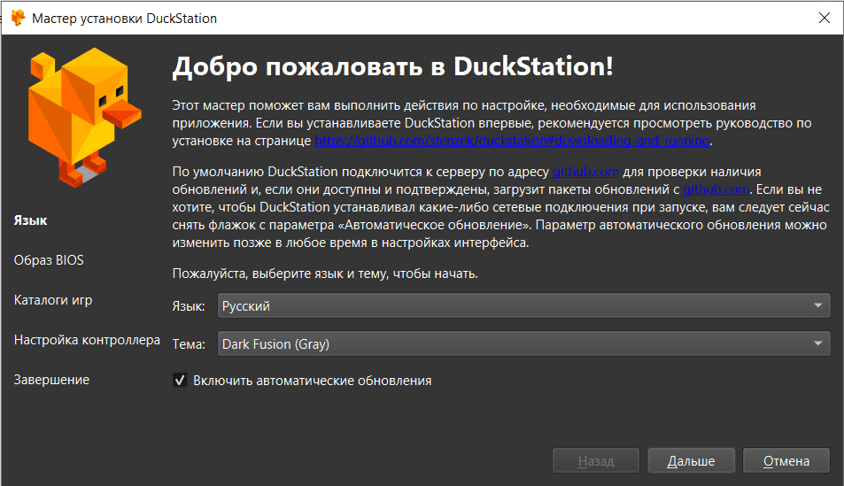Select the Завершение step in sidebar
The image size is (844, 486).
click(51, 380)
